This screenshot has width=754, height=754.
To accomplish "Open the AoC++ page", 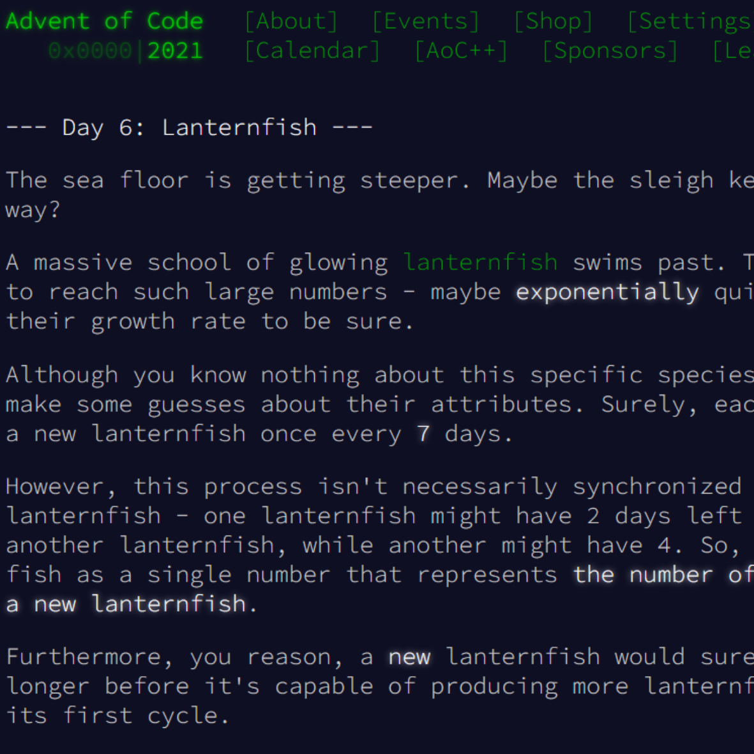I will pyautogui.click(x=461, y=50).
